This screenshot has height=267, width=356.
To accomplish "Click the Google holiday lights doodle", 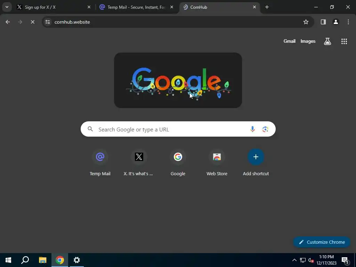I will tap(178, 80).
